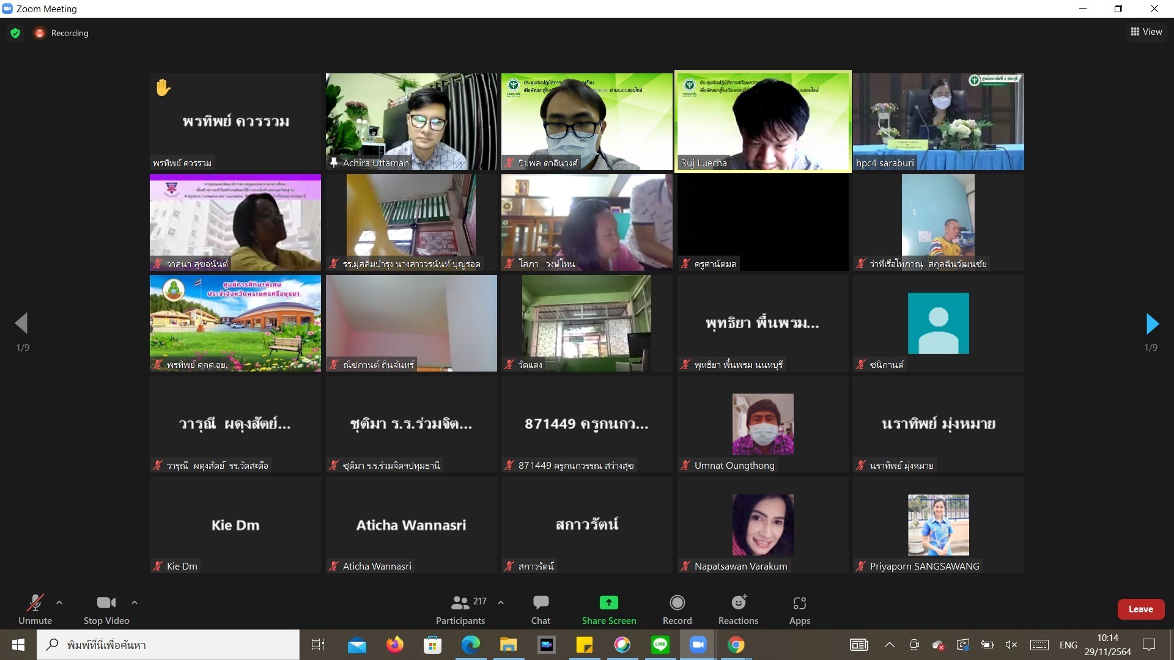Image resolution: width=1174 pixels, height=660 pixels.
Task: Open Zoom icon in taskbar
Action: coord(698,645)
